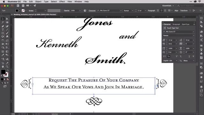Select the Rotate tool
The width and height of the screenshot is (204, 115).
tap(3, 41)
